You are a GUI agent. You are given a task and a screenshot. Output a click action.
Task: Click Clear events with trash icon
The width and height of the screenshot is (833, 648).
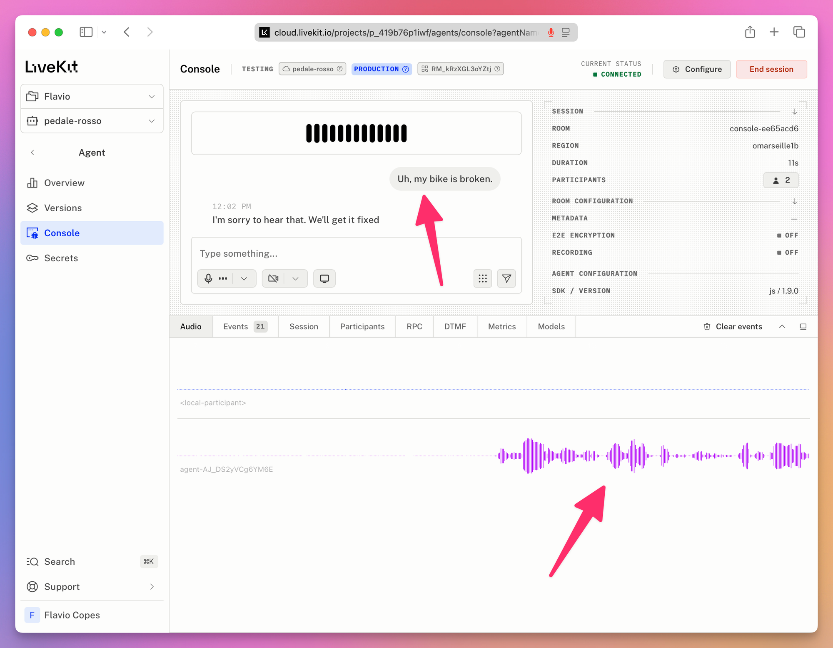click(x=733, y=327)
